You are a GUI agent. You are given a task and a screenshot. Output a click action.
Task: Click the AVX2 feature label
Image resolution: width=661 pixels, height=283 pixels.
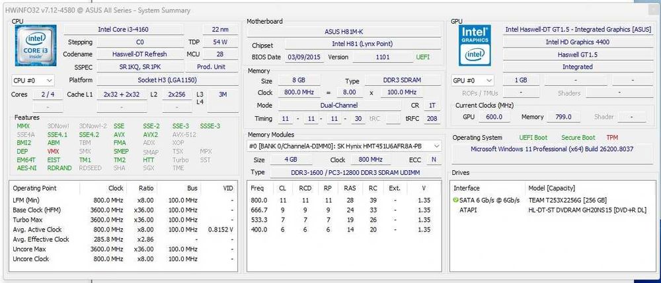151,135
